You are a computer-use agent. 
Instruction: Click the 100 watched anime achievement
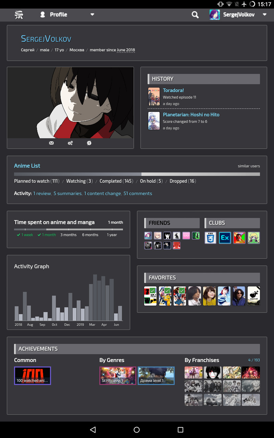(x=33, y=376)
